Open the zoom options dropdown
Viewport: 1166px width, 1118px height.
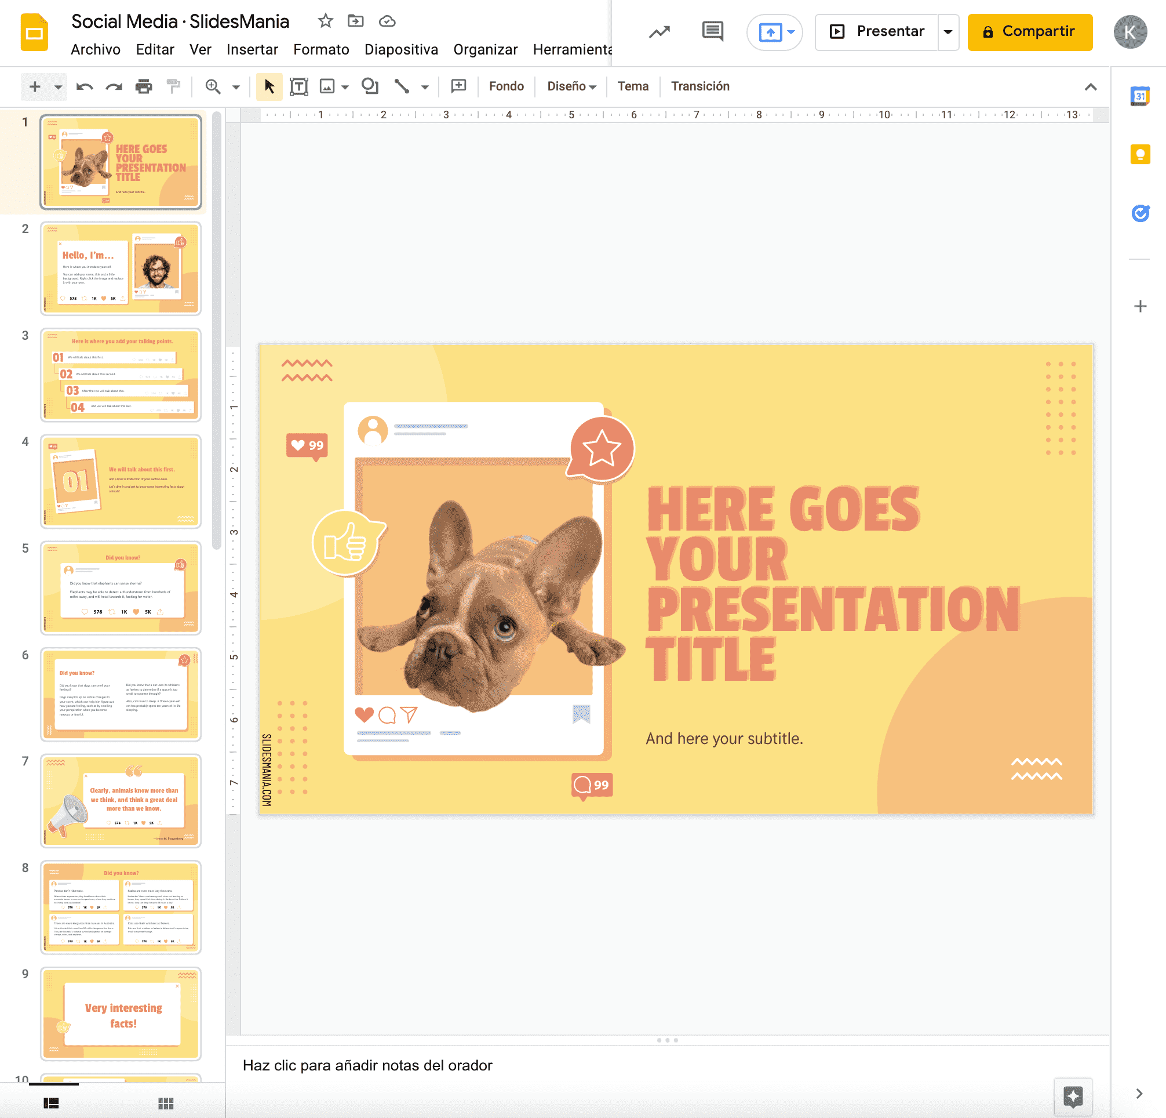point(236,87)
